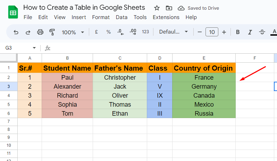The height and width of the screenshot is (161, 277).
Task: Increase font size with plus button
Action: click(x=224, y=32)
